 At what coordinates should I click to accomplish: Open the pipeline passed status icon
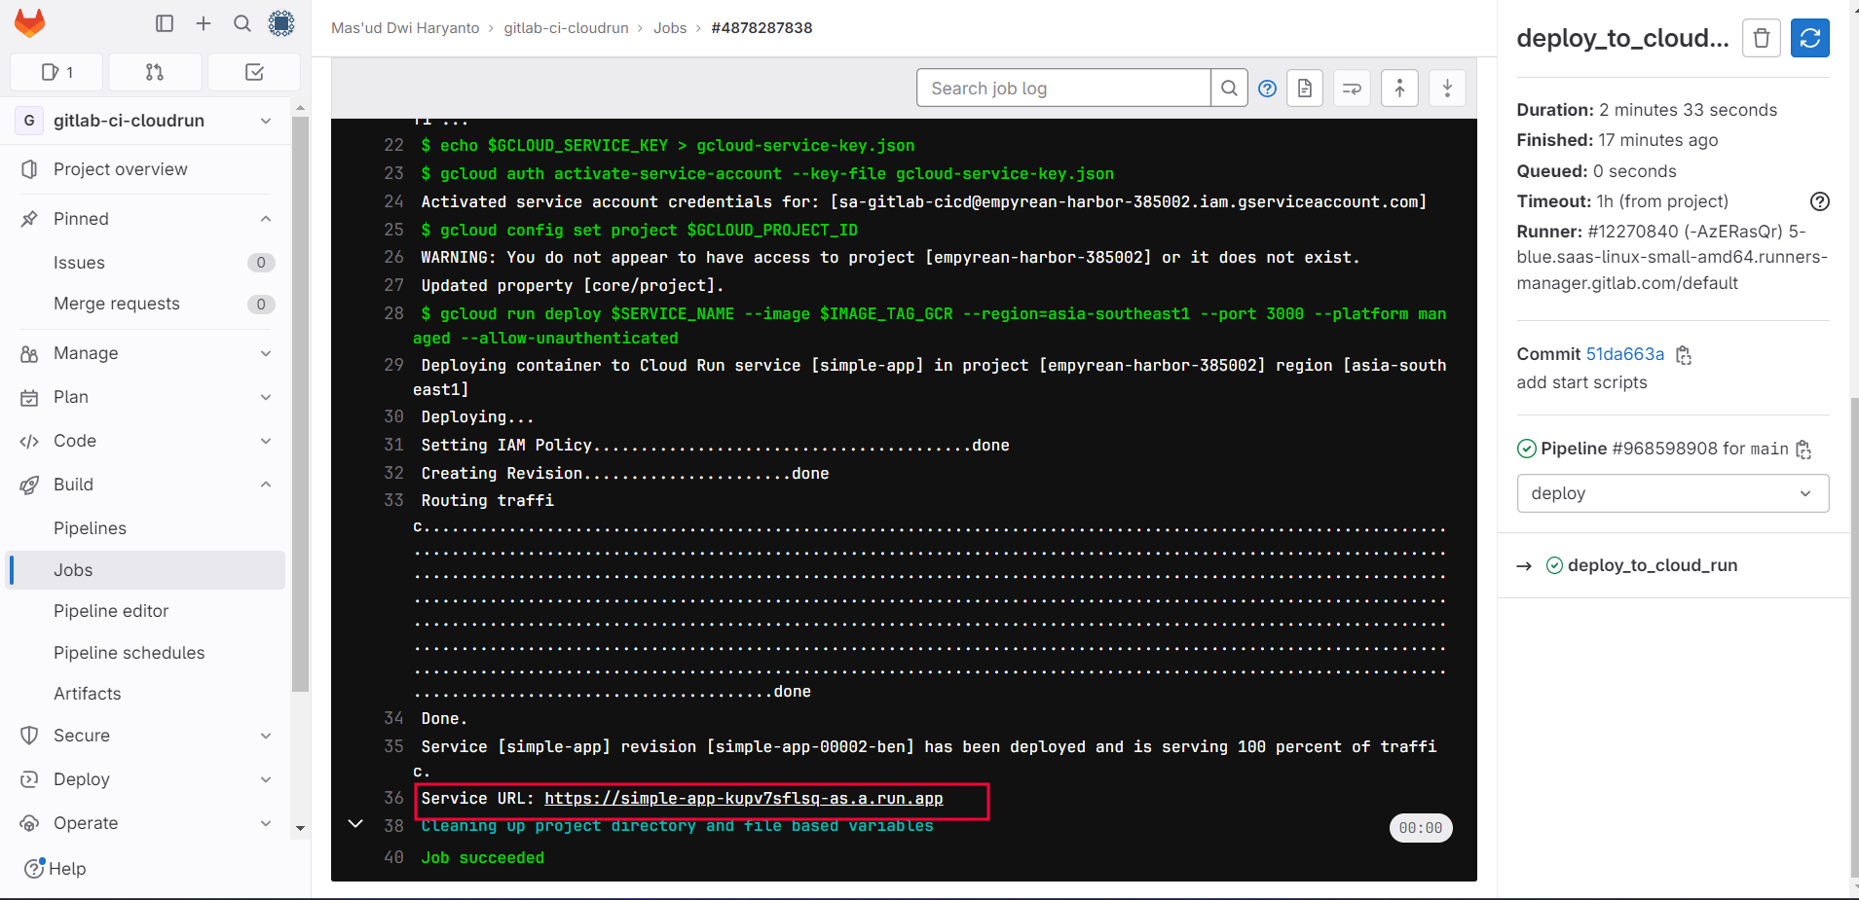point(1526,449)
